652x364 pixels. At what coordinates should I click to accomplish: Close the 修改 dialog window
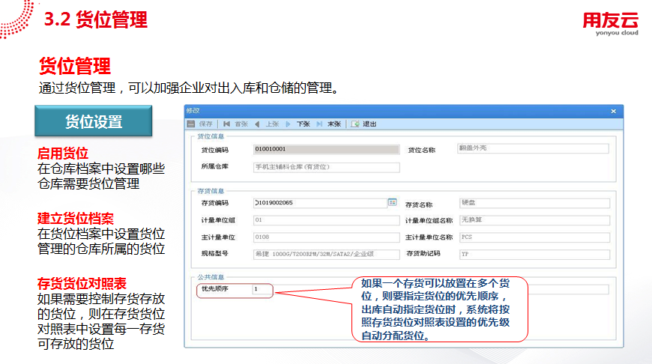pos(613,111)
